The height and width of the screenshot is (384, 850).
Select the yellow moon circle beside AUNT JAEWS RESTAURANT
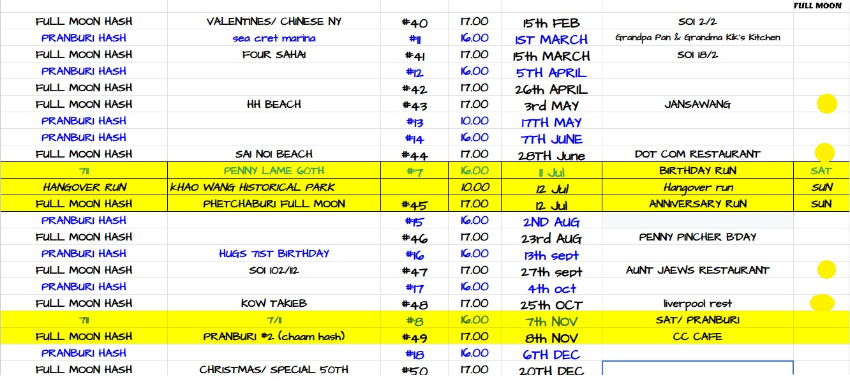point(826,270)
